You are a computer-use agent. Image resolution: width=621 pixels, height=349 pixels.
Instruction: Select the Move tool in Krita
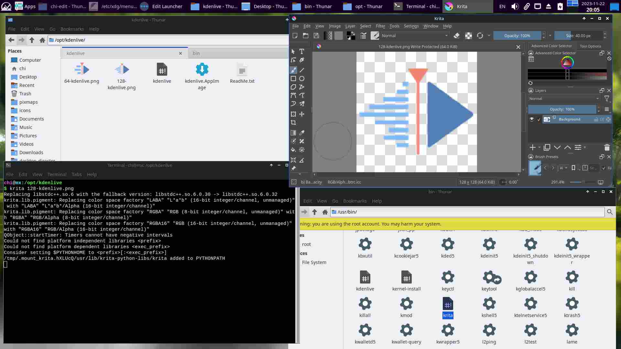pos(302,114)
